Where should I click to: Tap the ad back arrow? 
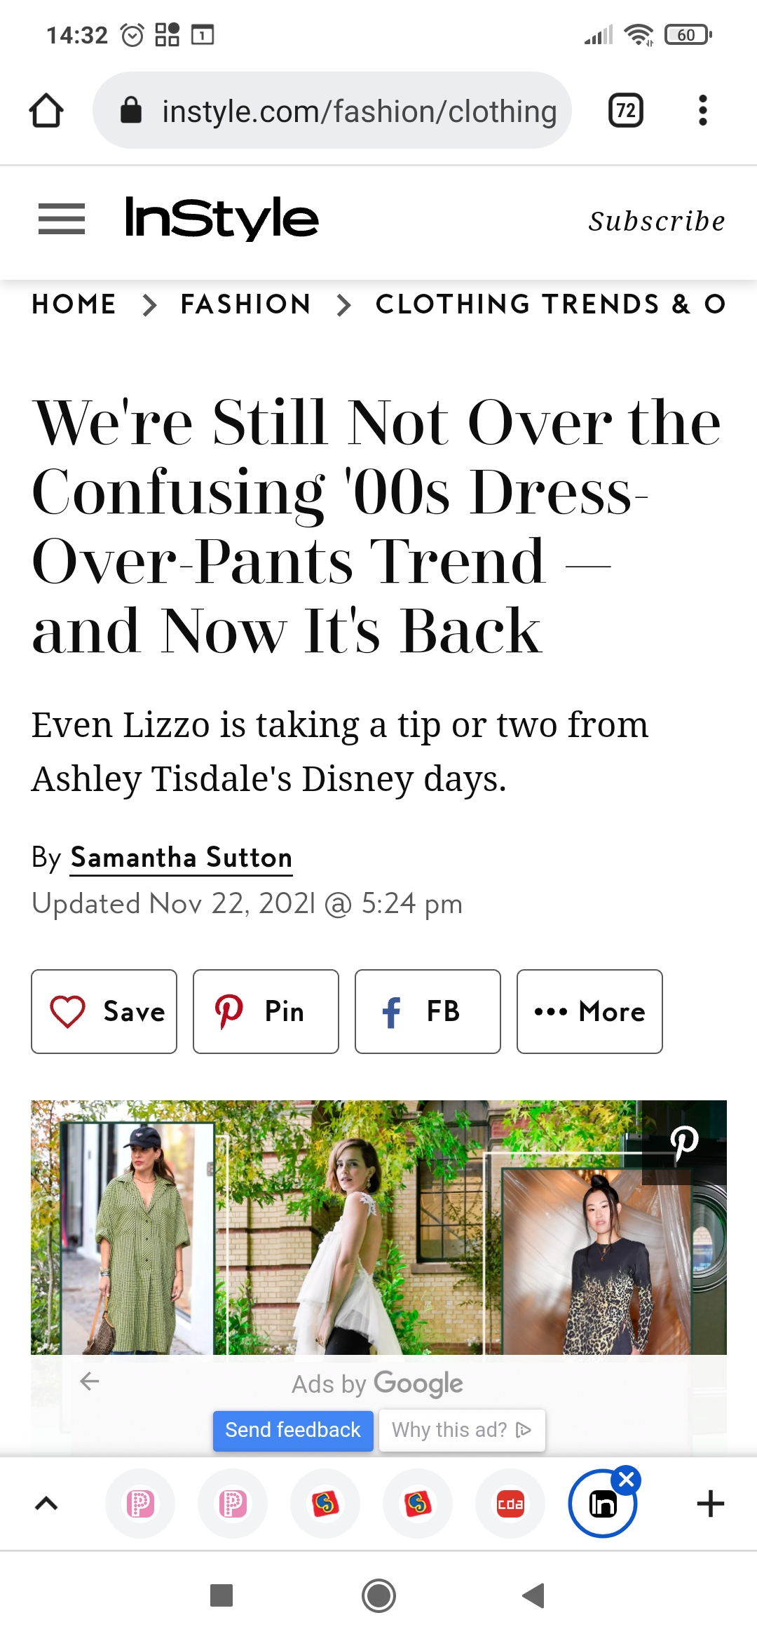point(90,1382)
